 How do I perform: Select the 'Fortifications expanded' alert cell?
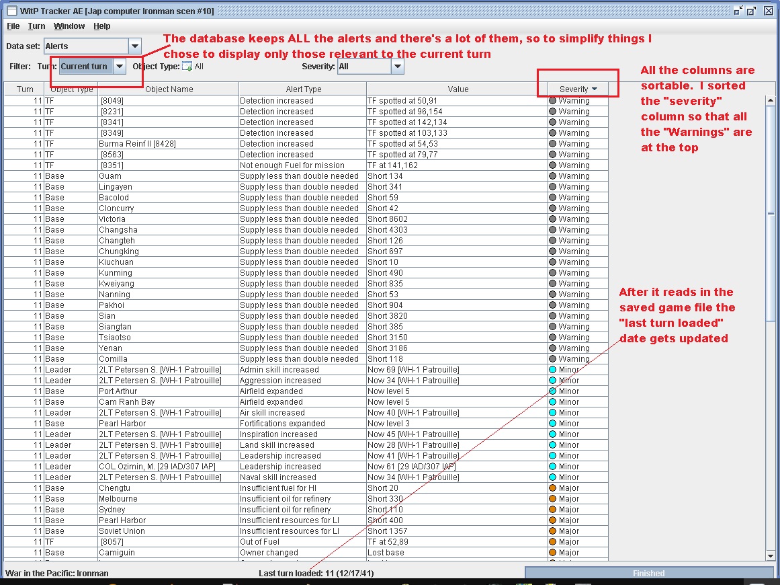tap(302, 424)
